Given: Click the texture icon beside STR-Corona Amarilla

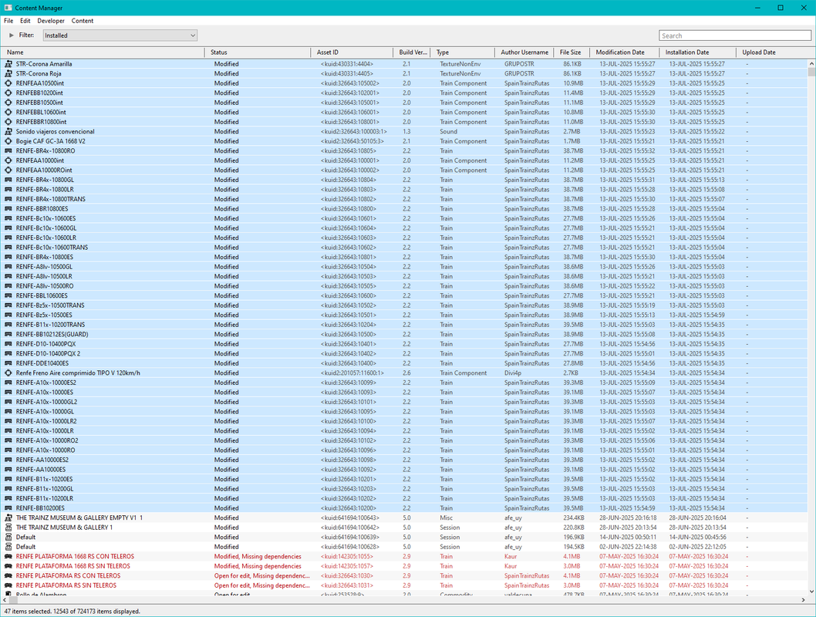Looking at the screenshot, I should (8, 64).
